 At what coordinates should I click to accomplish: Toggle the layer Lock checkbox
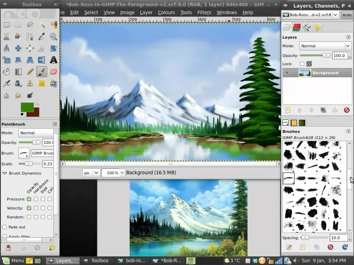[x=302, y=64]
